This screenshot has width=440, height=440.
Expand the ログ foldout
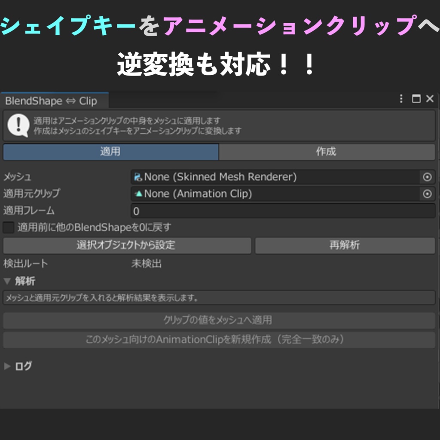[x=8, y=366]
